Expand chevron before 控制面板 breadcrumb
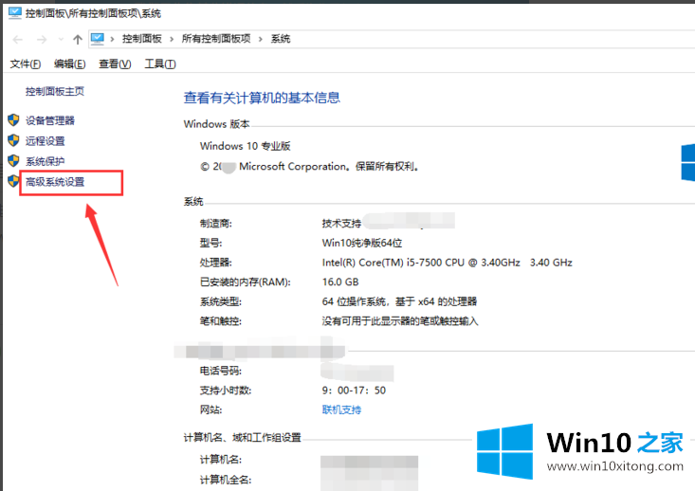The height and width of the screenshot is (491, 695). [x=113, y=39]
